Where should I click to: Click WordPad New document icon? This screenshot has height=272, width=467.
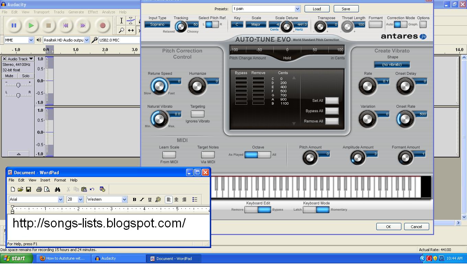point(13,189)
